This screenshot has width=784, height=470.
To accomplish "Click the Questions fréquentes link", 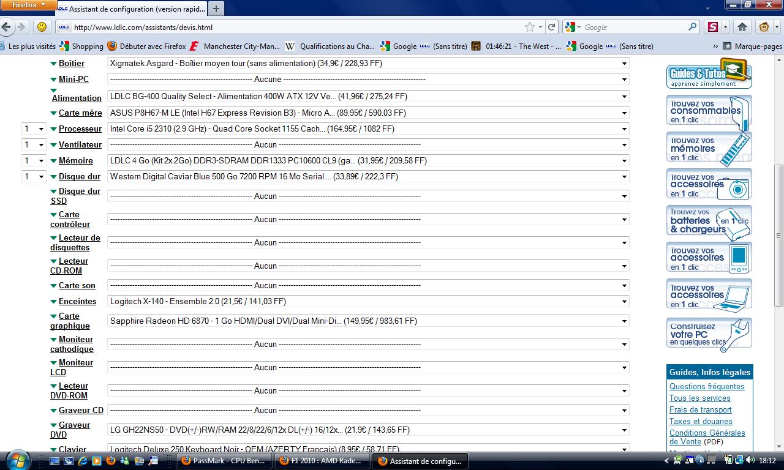I will point(707,387).
